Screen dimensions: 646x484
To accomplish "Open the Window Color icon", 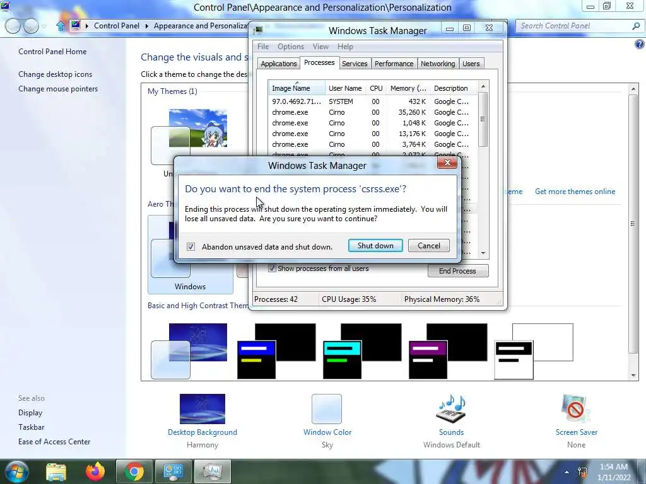I will click(x=327, y=408).
